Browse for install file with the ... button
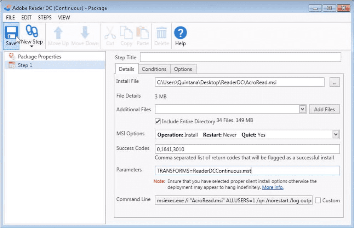Screen dimensions: 354x228 point(335,82)
